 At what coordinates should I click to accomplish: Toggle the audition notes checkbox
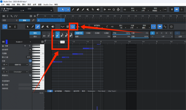[x=30, y=50]
